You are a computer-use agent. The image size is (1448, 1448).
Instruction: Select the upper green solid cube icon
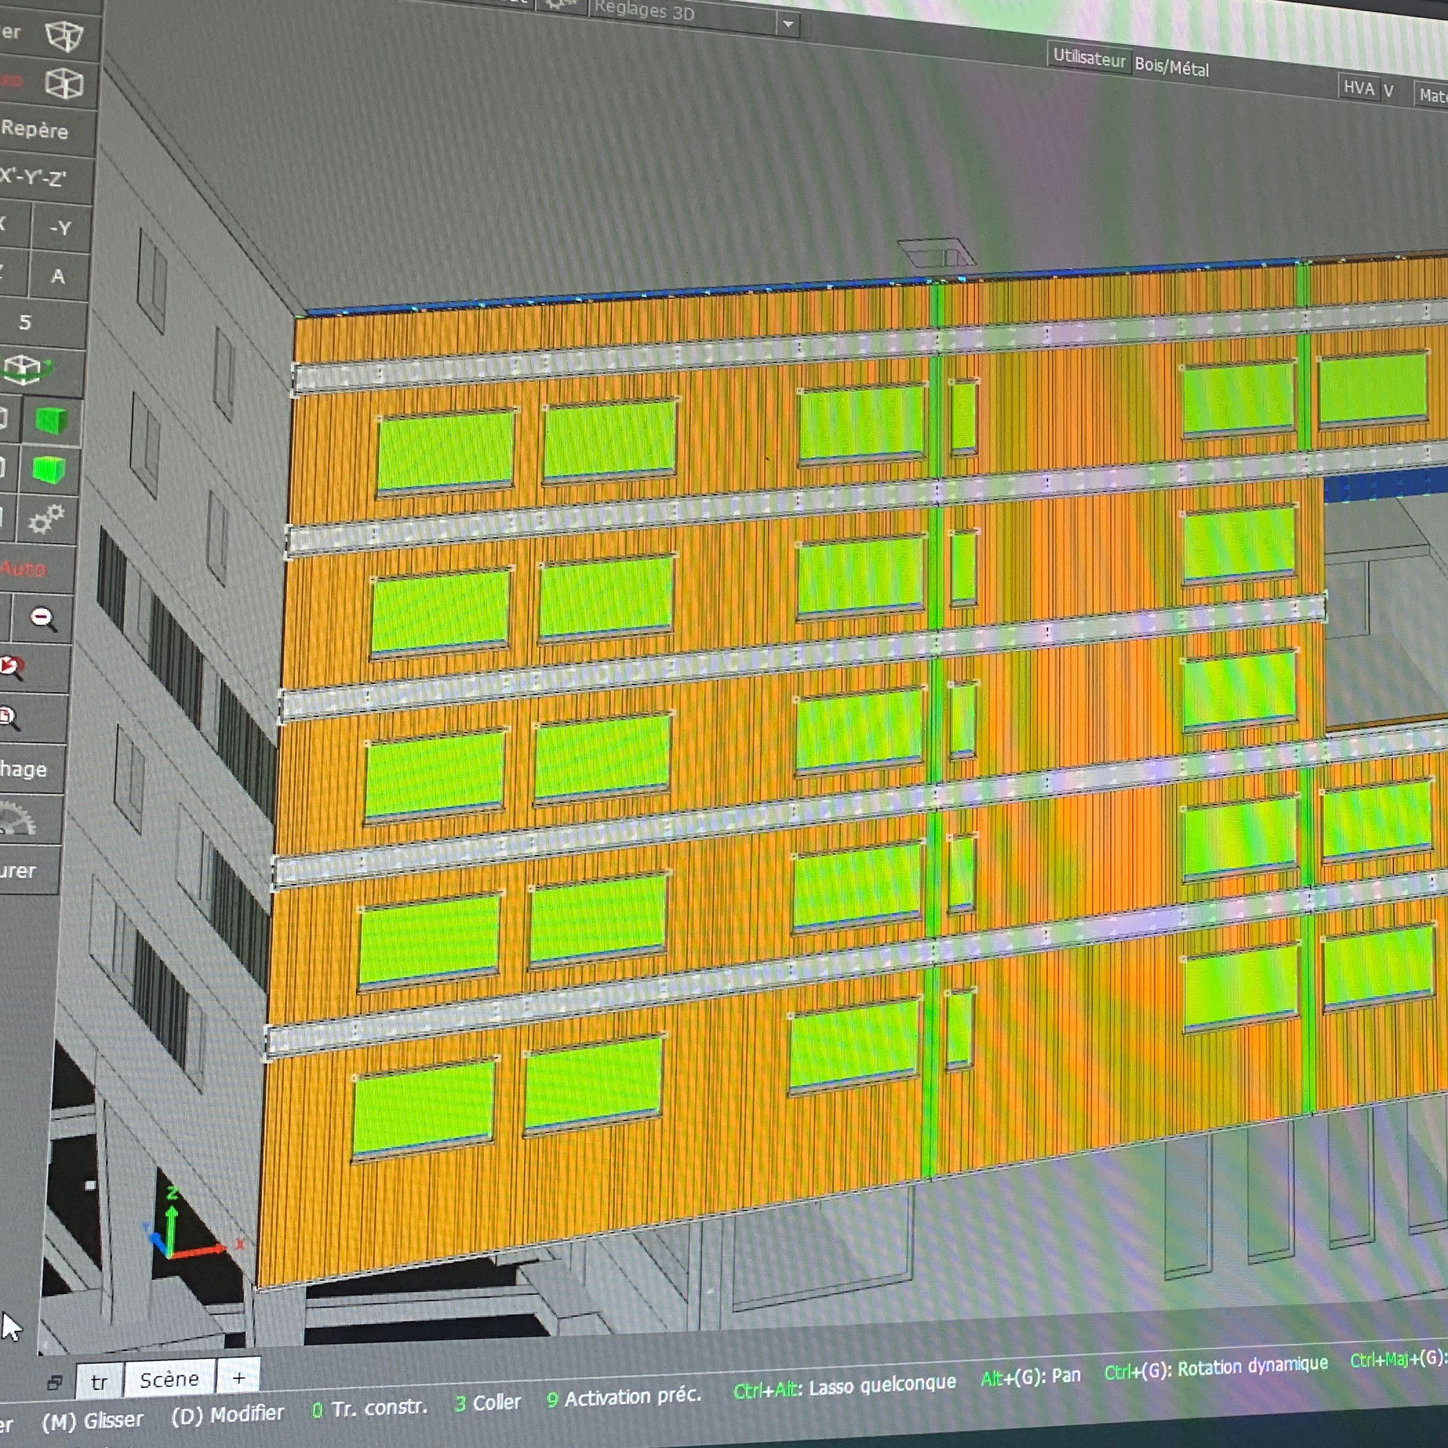52,420
